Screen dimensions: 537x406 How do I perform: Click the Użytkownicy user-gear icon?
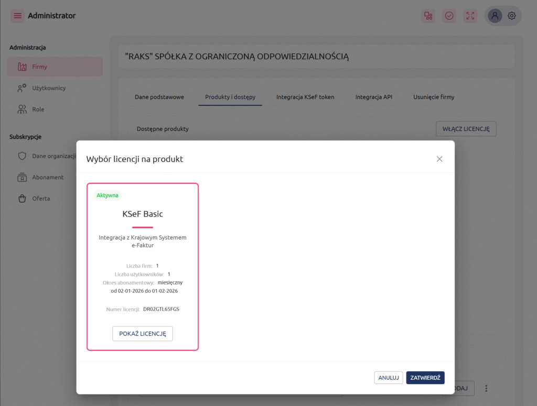pyautogui.click(x=22, y=88)
